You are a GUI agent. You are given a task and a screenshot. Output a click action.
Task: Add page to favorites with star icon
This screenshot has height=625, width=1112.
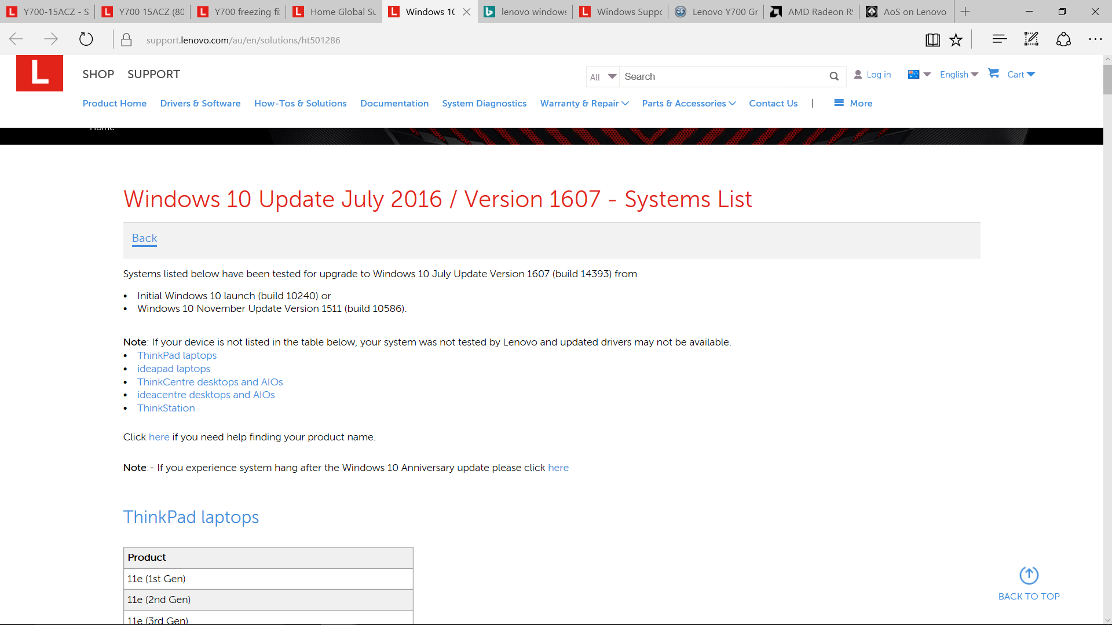[x=956, y=39]
